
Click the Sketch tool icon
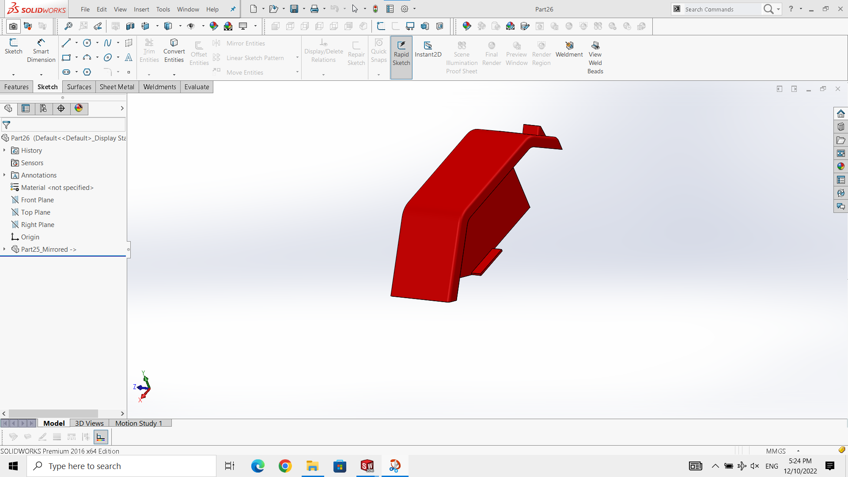(13, 46)
